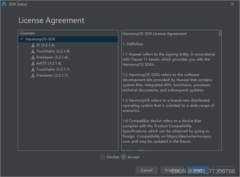Screen dimensions: 240x177
Task: Select Toolchains (3.2.1.1) license entry
Action: pyautogui.click(x=53, y=69)
